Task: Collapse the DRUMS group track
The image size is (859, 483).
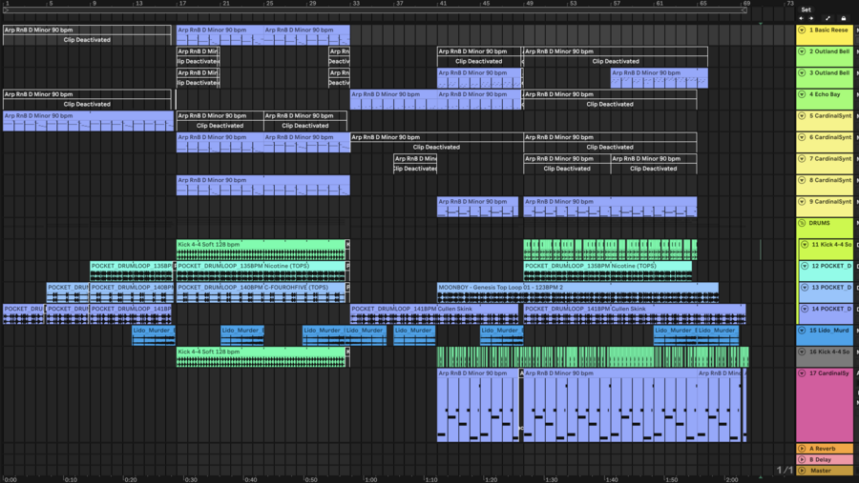Action: [803, 223]
